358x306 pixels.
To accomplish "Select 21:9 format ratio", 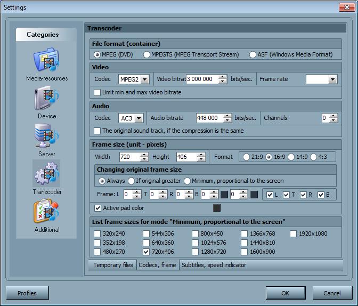I will point(246,157).
